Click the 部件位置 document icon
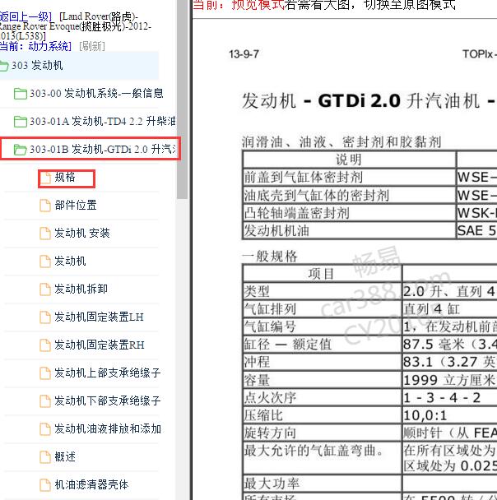The image size is (497, 500). click(x=45, y=206)
